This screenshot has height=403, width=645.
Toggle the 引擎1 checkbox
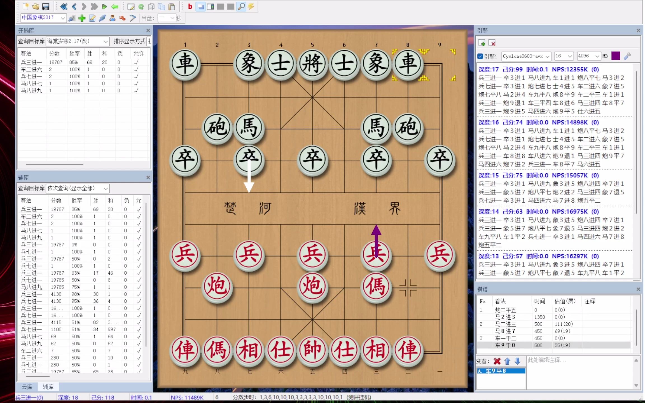click(x=480, y=56)
